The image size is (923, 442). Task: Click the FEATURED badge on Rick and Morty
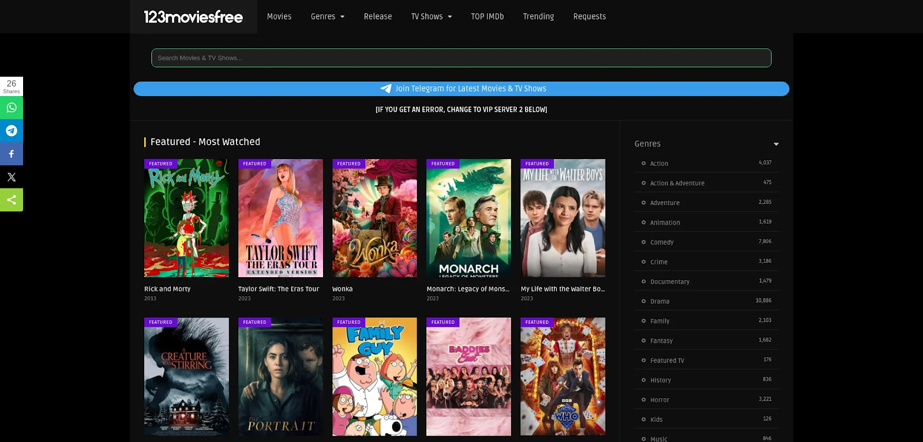(x=160, y=164)
